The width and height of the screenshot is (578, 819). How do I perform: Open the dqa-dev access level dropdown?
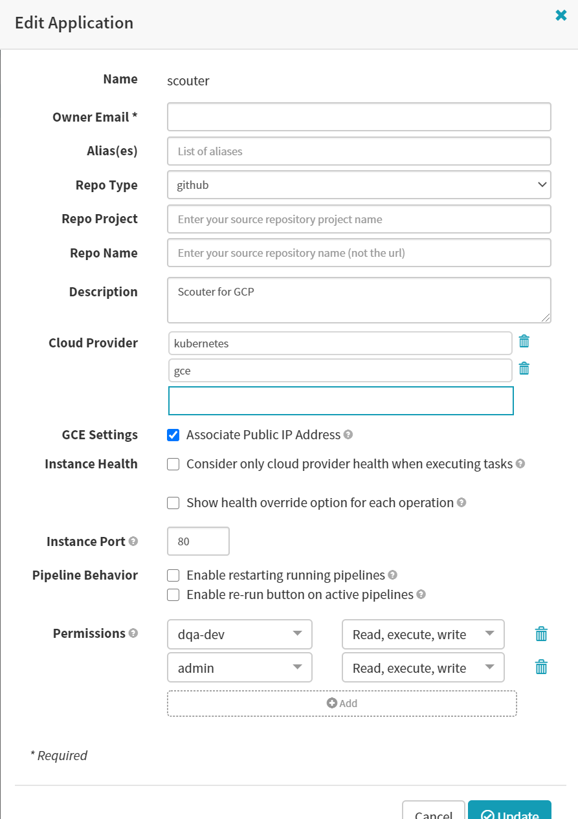click(423, 634)
